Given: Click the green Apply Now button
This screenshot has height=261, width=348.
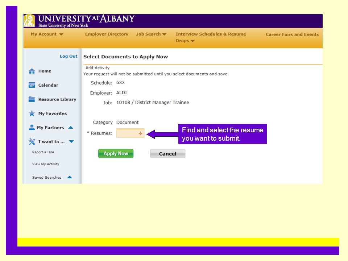Looking at the screenshot, I should (x=116, y=154).
